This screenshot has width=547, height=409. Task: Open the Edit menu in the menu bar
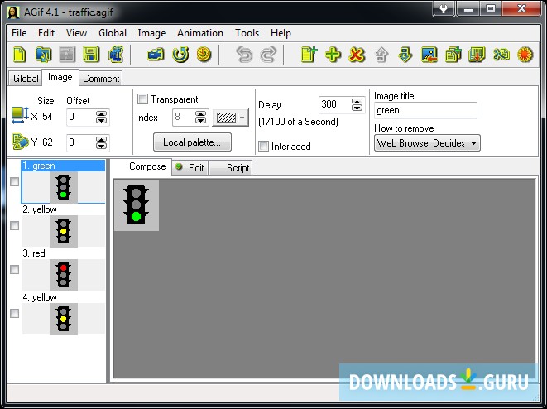(x=46, y=33)
